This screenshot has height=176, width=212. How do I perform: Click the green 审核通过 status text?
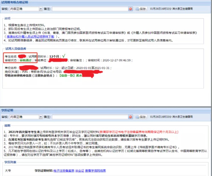(x=25, y=60)
